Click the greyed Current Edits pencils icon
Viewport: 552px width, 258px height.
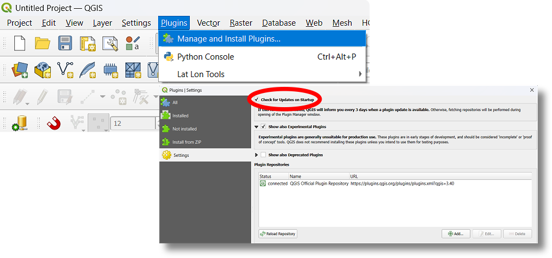click(19, 96)
